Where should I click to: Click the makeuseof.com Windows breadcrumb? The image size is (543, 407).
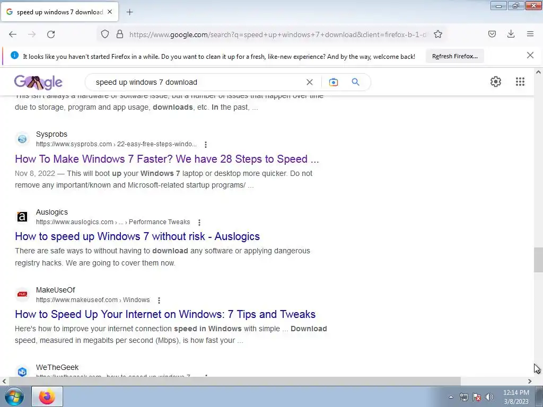point(93,300)
